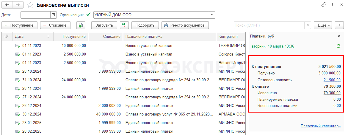Viewport: 345px width, 135px height.
Task: Select the 3 999 999,00 write-off cell
Action: pos(106,71)
